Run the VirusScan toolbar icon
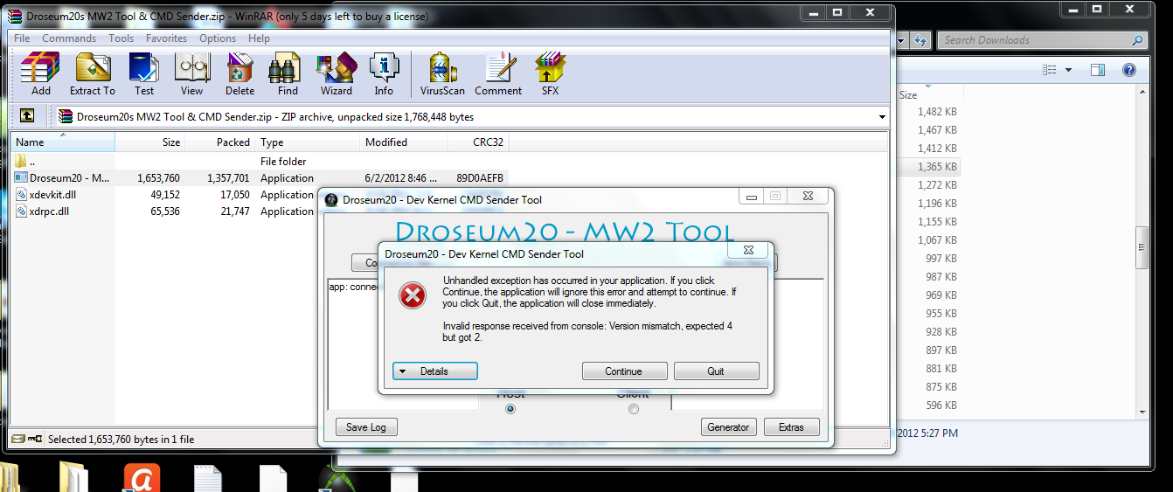1173x492 pixels. (x=442, y=73)
